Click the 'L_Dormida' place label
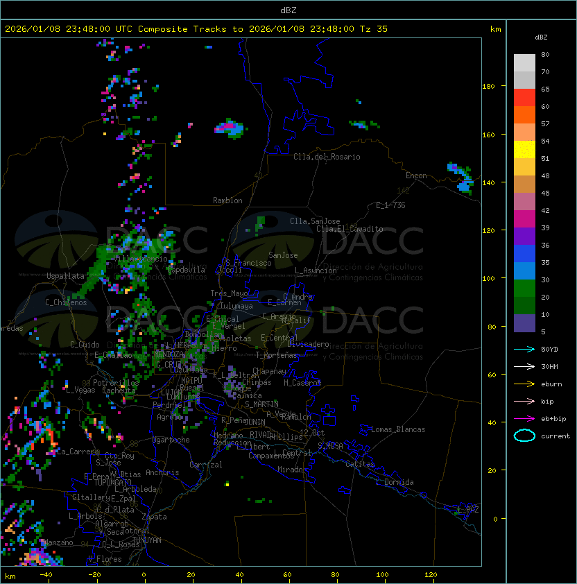Screen dimensions: 577x584 point(395,482)
